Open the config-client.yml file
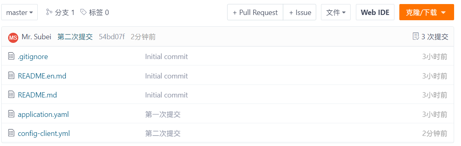 pos(44,134)
